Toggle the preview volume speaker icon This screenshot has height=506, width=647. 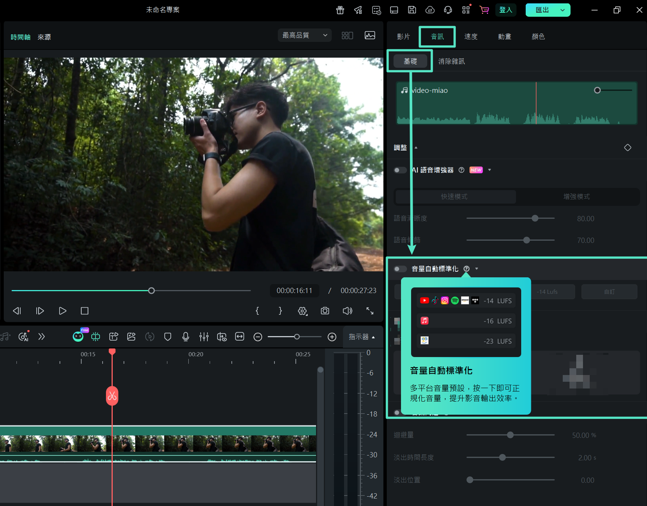click(347, 311)
